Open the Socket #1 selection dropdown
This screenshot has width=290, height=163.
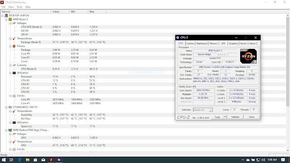point(211,110)
